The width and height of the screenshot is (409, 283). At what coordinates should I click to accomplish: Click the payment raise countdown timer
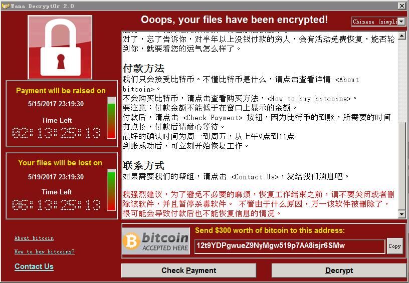(x=56, y=133)
